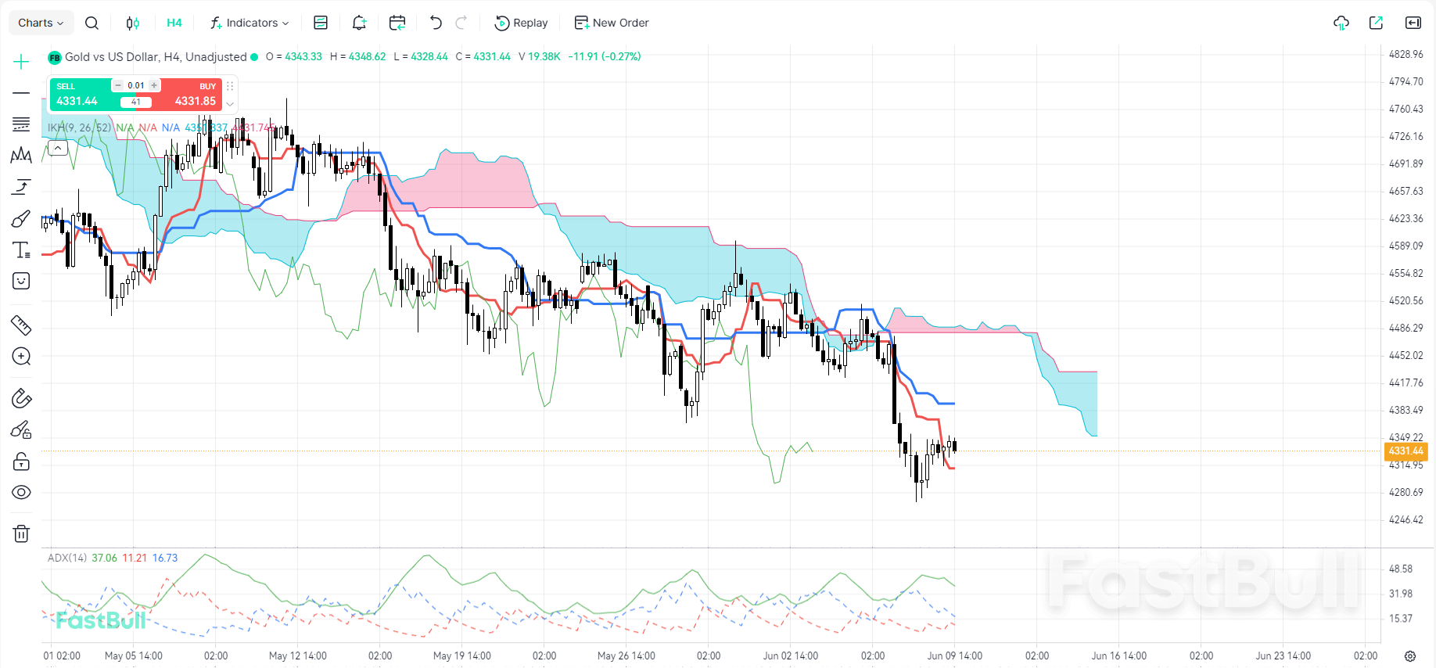
Task: Click the 41 spread value
Action: pyautogui.click(x=136, y=102)
